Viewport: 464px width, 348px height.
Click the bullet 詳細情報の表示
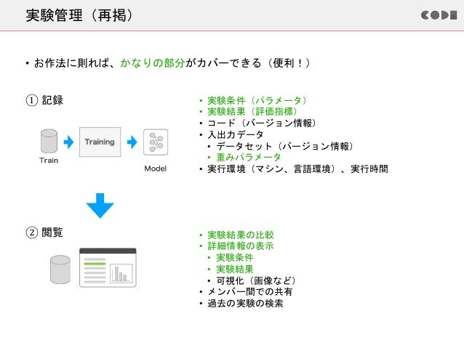[241, 246]
